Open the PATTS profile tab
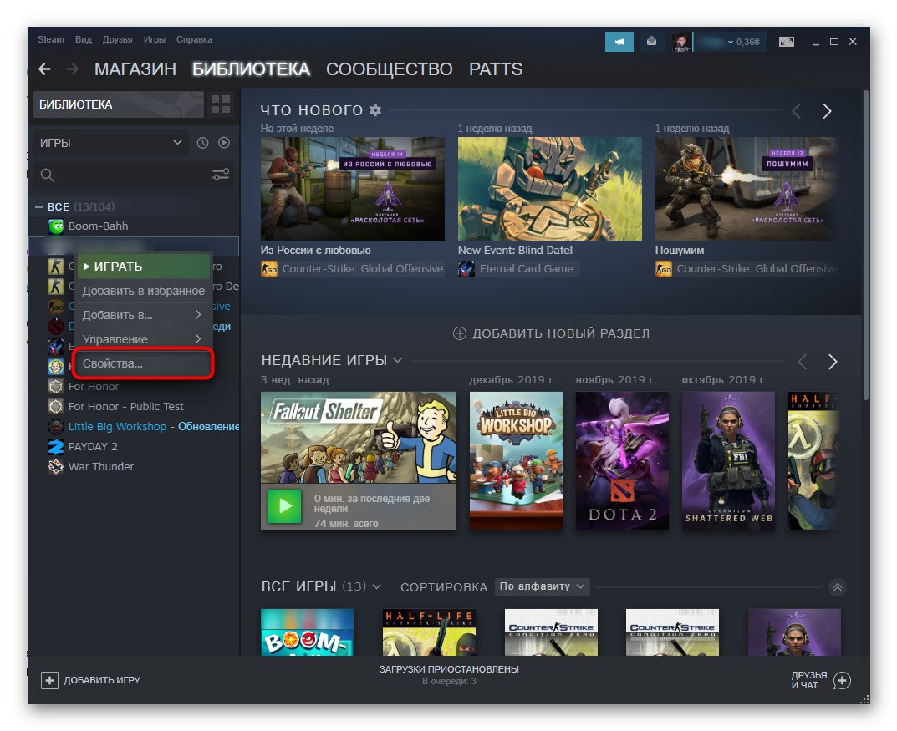 point(496,69)
